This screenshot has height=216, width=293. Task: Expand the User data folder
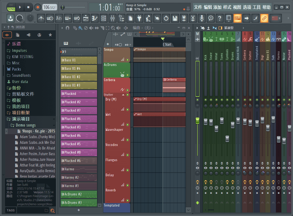click(x=17, y=82)
